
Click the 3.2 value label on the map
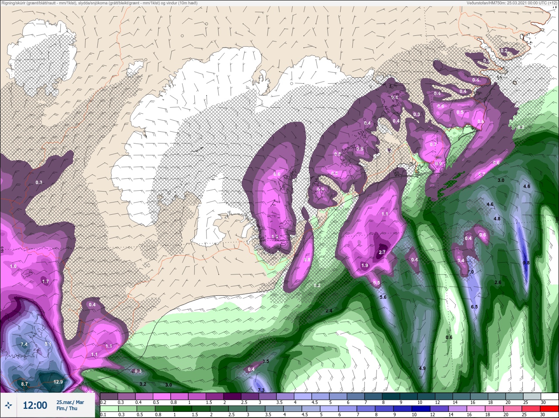pyautogui.click(x=142, y=384)
